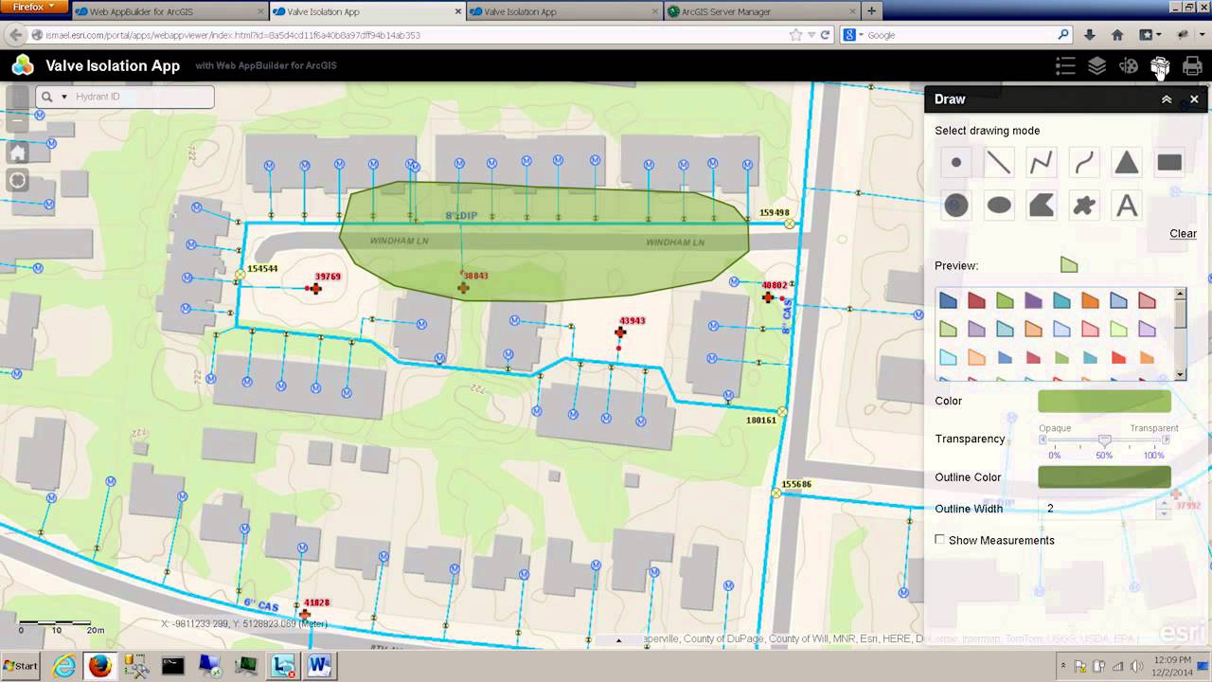Open the Layer List widget
The width and height of the screenshot is (1212, 682).
coord(1096,65)
